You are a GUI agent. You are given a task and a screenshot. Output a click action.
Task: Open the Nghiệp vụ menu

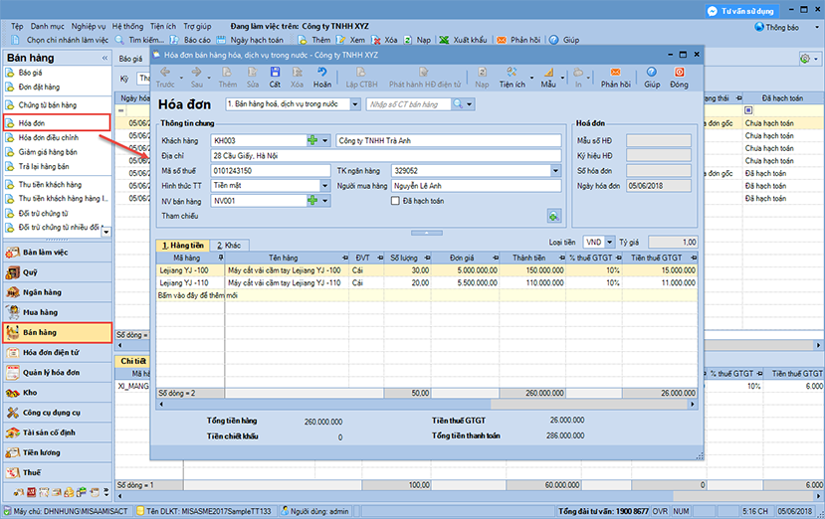coord(89,26)
